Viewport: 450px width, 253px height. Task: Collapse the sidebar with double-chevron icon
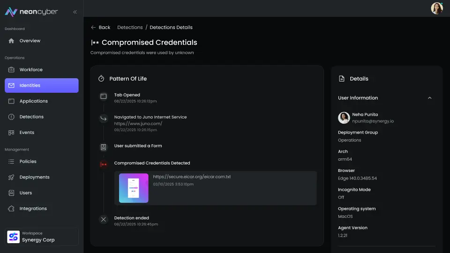75,12
